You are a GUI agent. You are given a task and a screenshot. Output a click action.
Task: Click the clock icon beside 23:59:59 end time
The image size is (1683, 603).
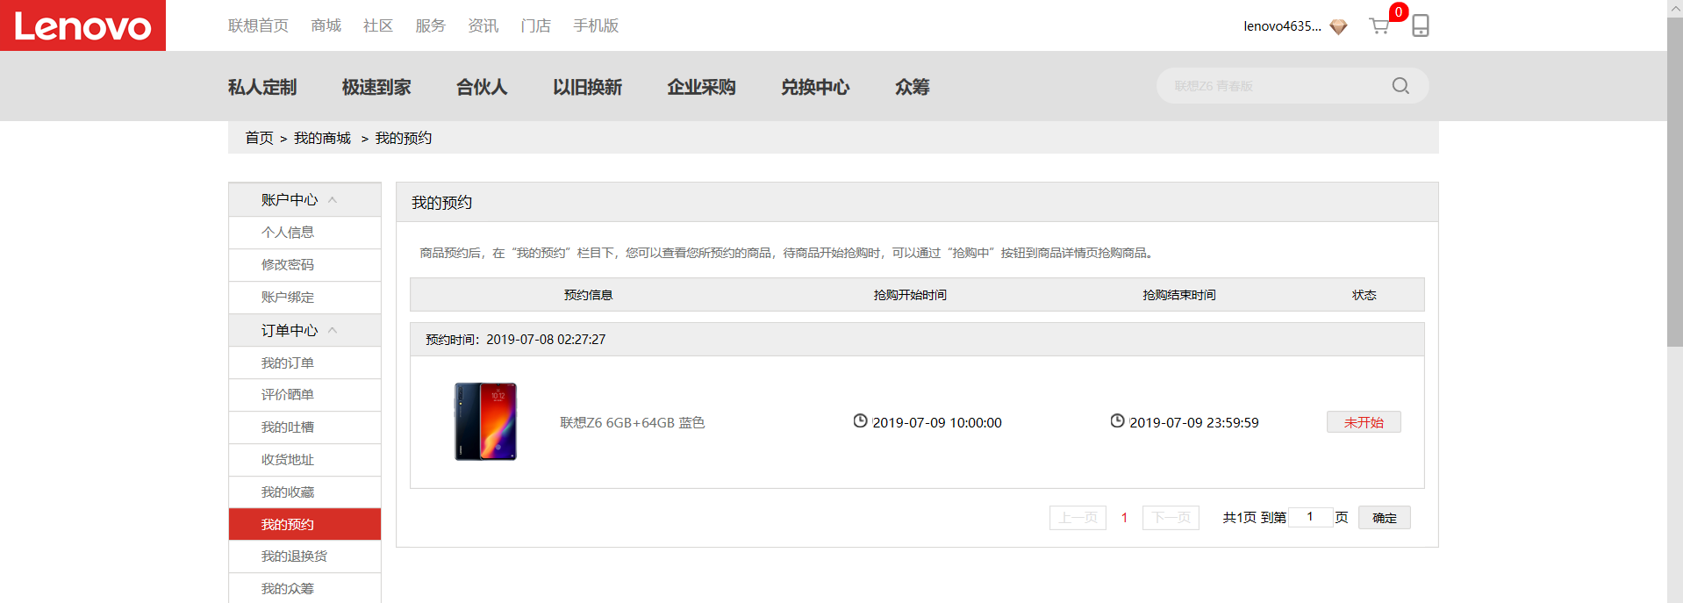point(1117,421)
